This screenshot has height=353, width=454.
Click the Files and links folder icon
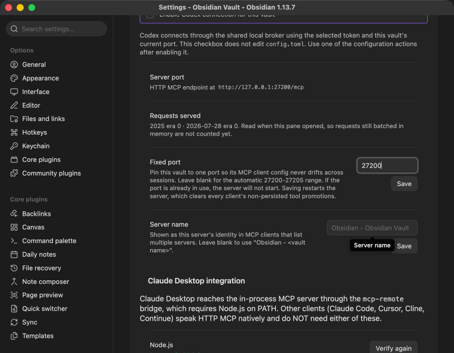[x=14, y=119]
